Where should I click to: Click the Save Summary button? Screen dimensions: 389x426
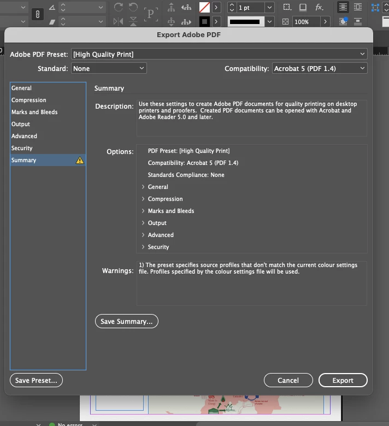(127, 321)
